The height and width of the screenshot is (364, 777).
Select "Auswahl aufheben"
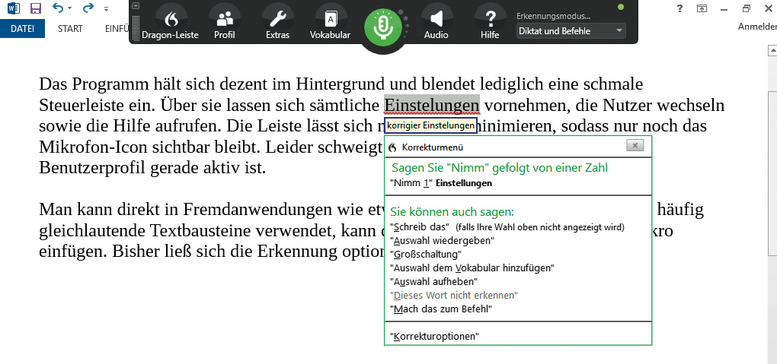pos(433,281)
